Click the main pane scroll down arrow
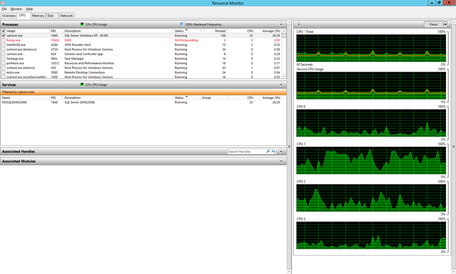 (x=289, y=271)
